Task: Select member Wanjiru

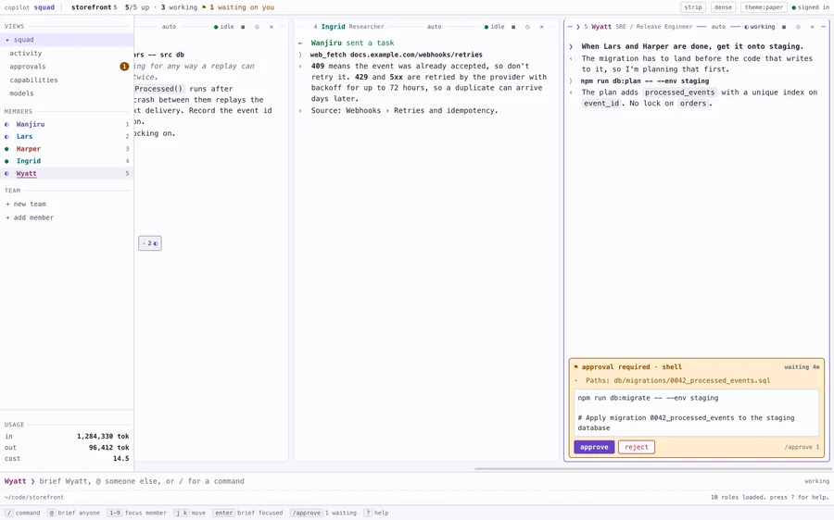Action: [x=67, y=124]
